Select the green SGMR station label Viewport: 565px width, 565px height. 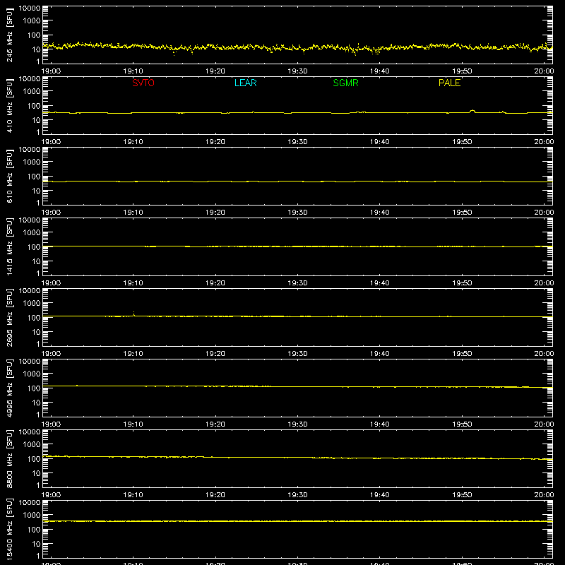click(345, 83)
